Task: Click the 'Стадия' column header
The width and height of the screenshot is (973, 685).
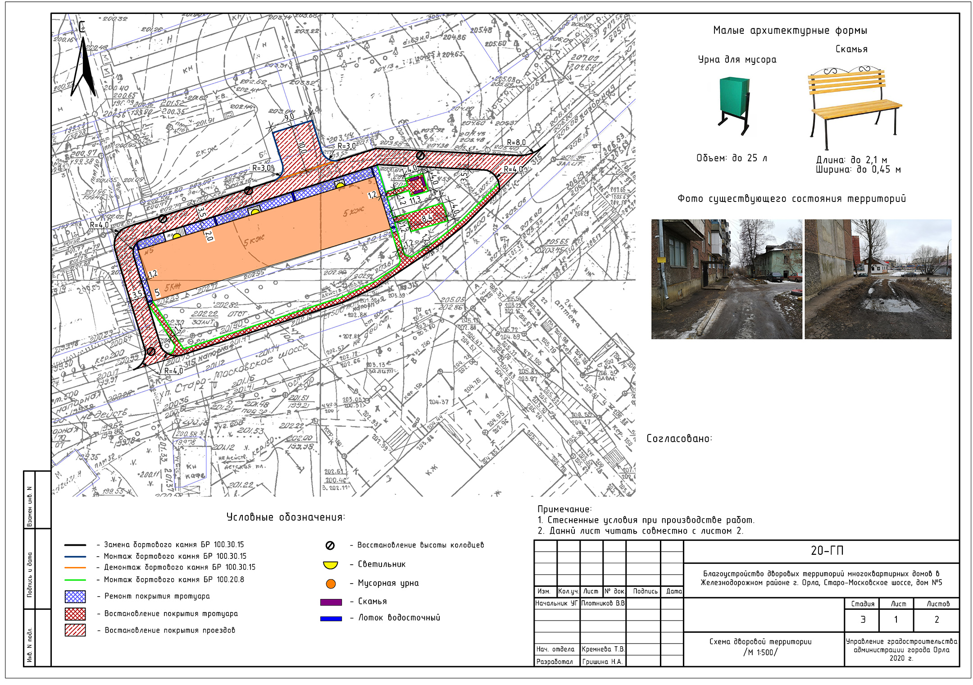Action: (863, 604)
